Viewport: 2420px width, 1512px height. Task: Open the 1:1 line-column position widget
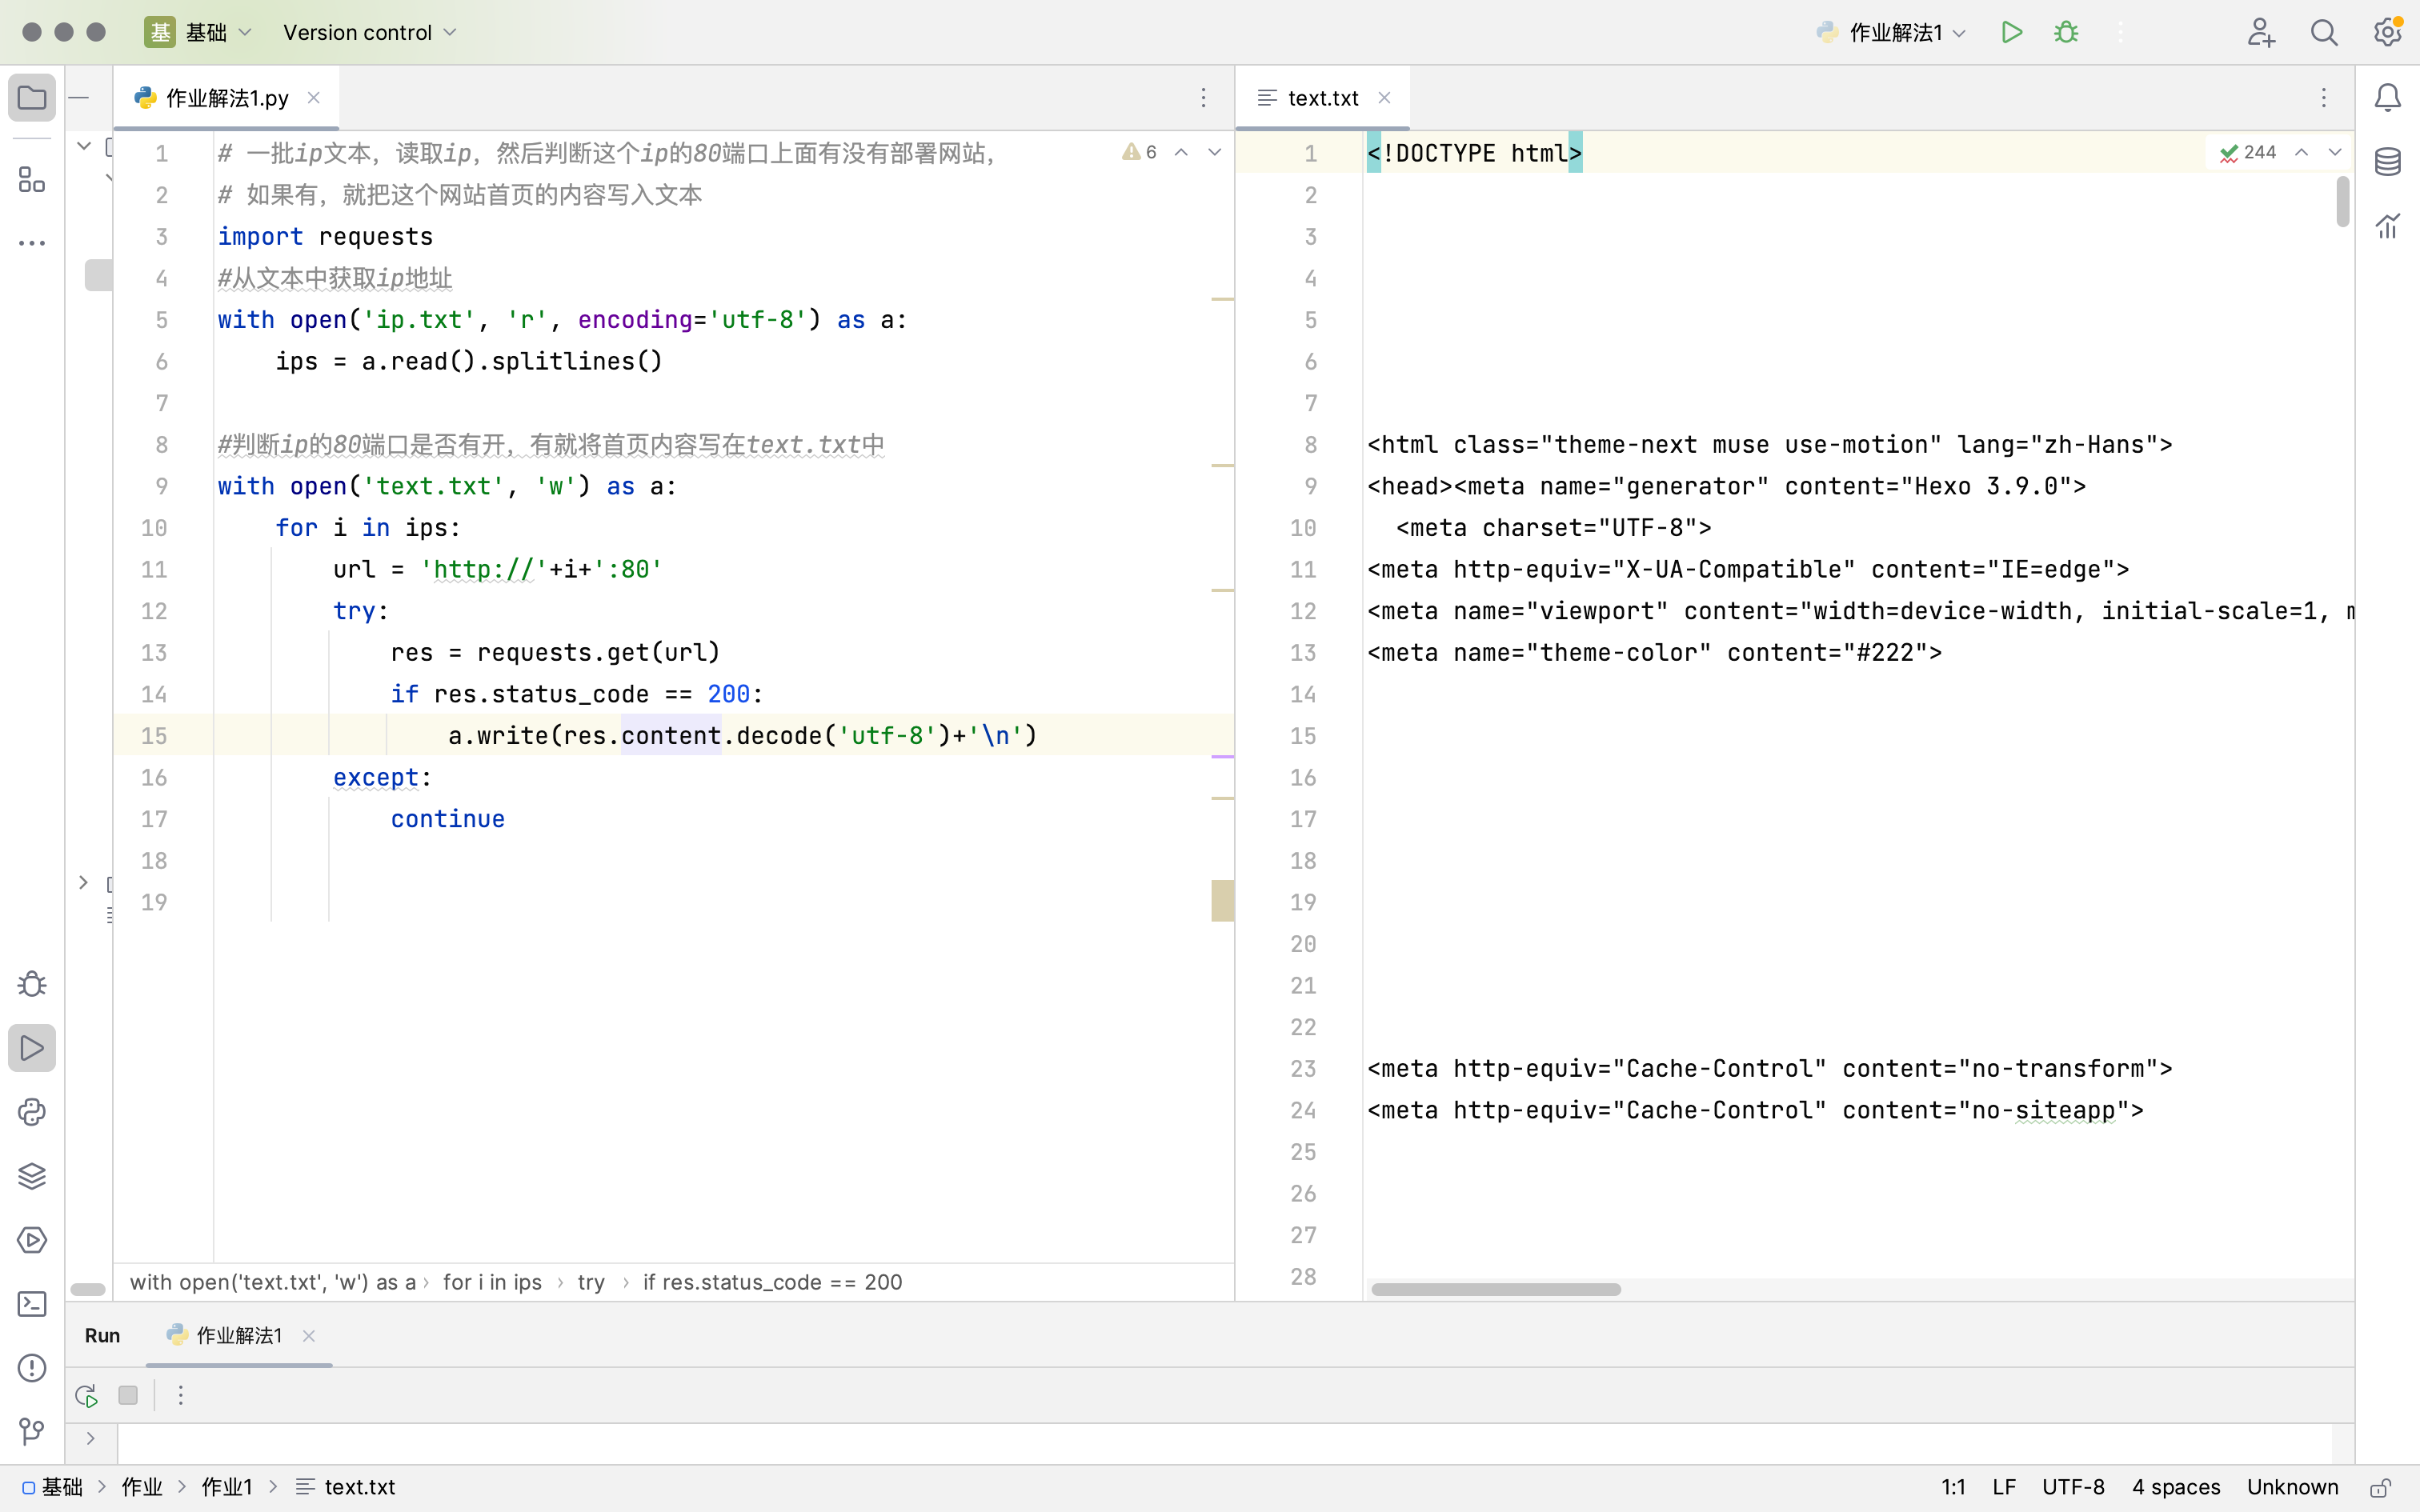click(x=1954, y=1488)
